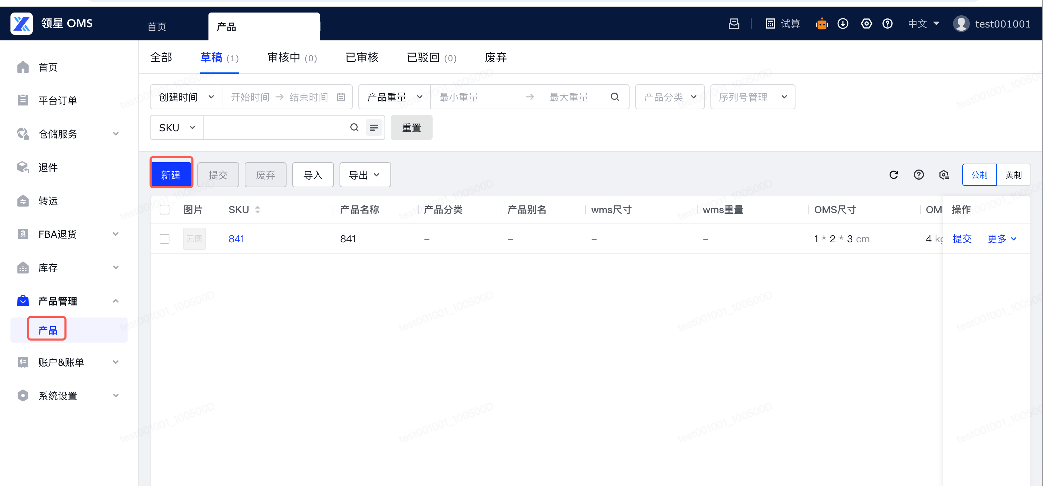Select the checkbox for SKU 841 row
1043x486 pixels.
(165, 238)
